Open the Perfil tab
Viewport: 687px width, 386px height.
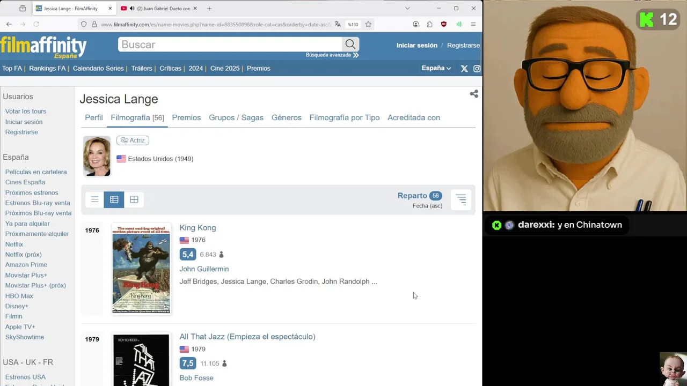(x=94, y=117)
